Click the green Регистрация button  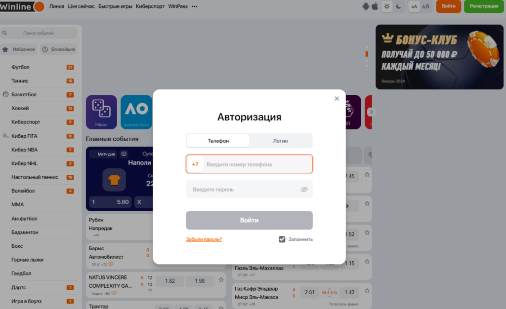pos(484,6)
